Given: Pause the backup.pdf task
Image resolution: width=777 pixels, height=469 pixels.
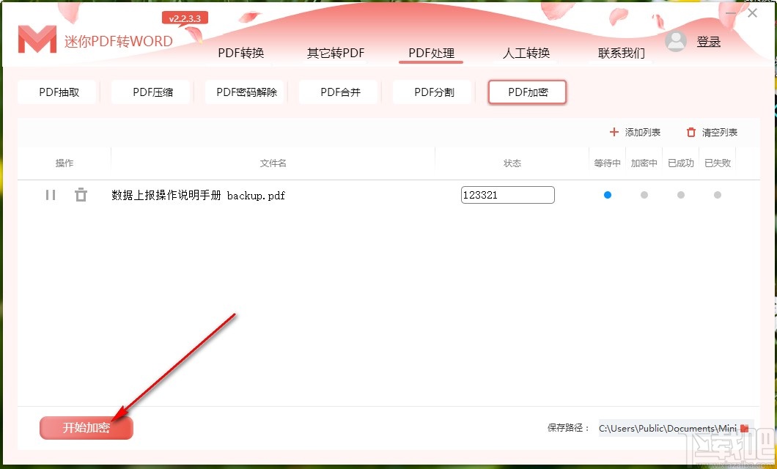Looking at the screenshot, I should (x=50, y=195).
